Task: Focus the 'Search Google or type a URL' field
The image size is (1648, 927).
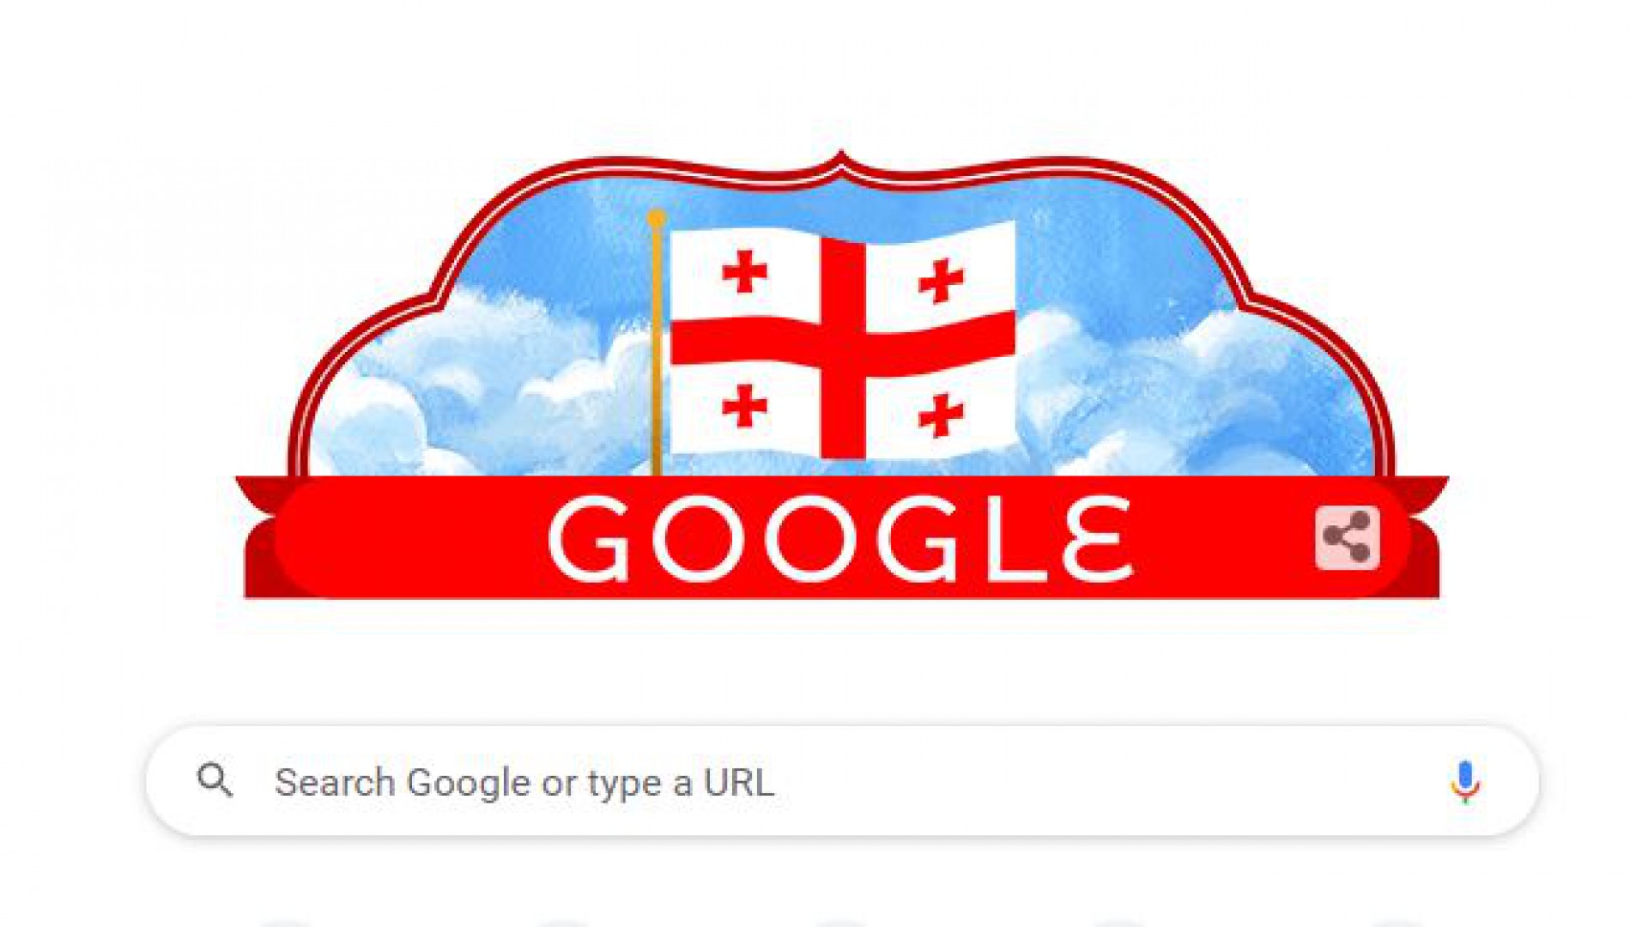Action: [x=842, y=781]
